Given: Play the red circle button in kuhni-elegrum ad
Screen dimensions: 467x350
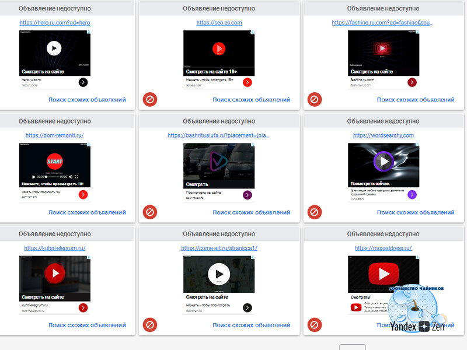Looking at the screenshot, I should click(55, 273).
